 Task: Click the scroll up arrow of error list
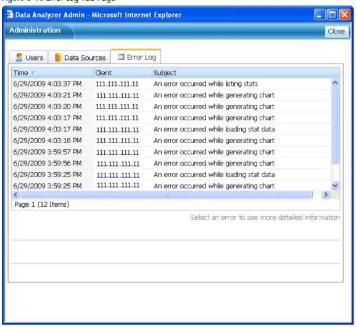[335, 83]
